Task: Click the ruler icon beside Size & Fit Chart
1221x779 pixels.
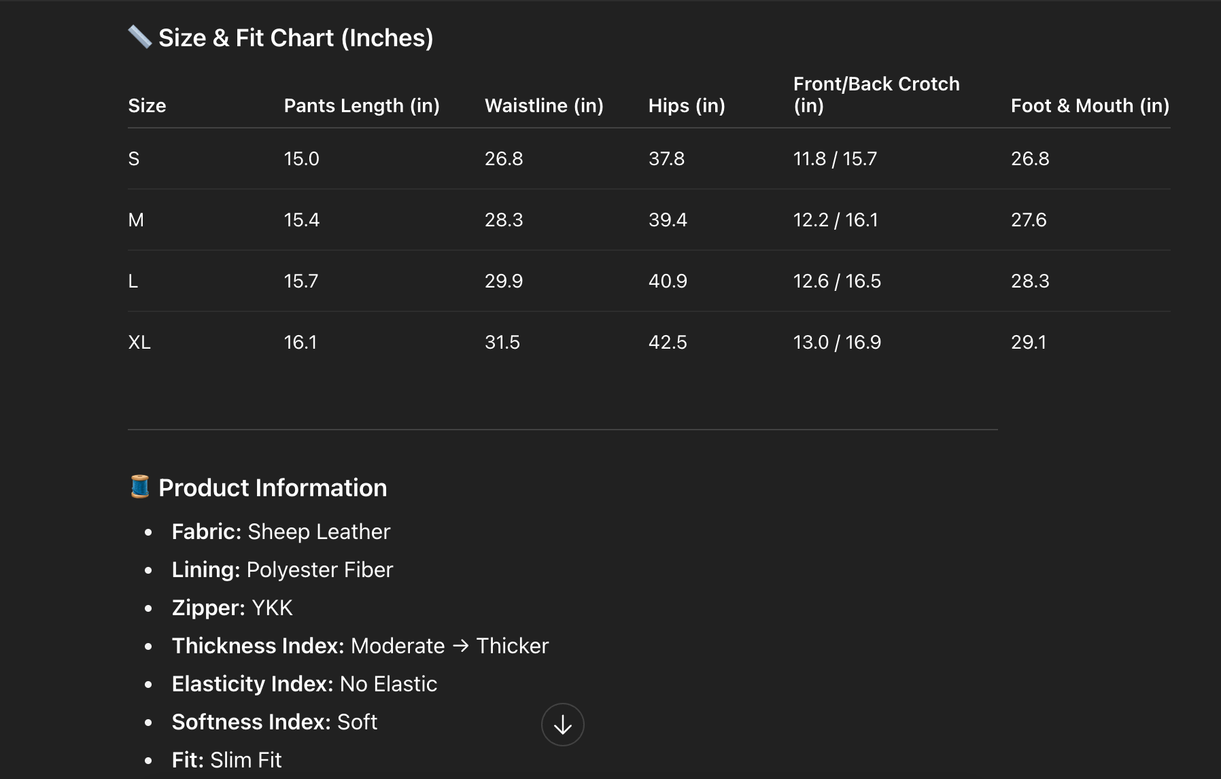Action: click(140, 37)
